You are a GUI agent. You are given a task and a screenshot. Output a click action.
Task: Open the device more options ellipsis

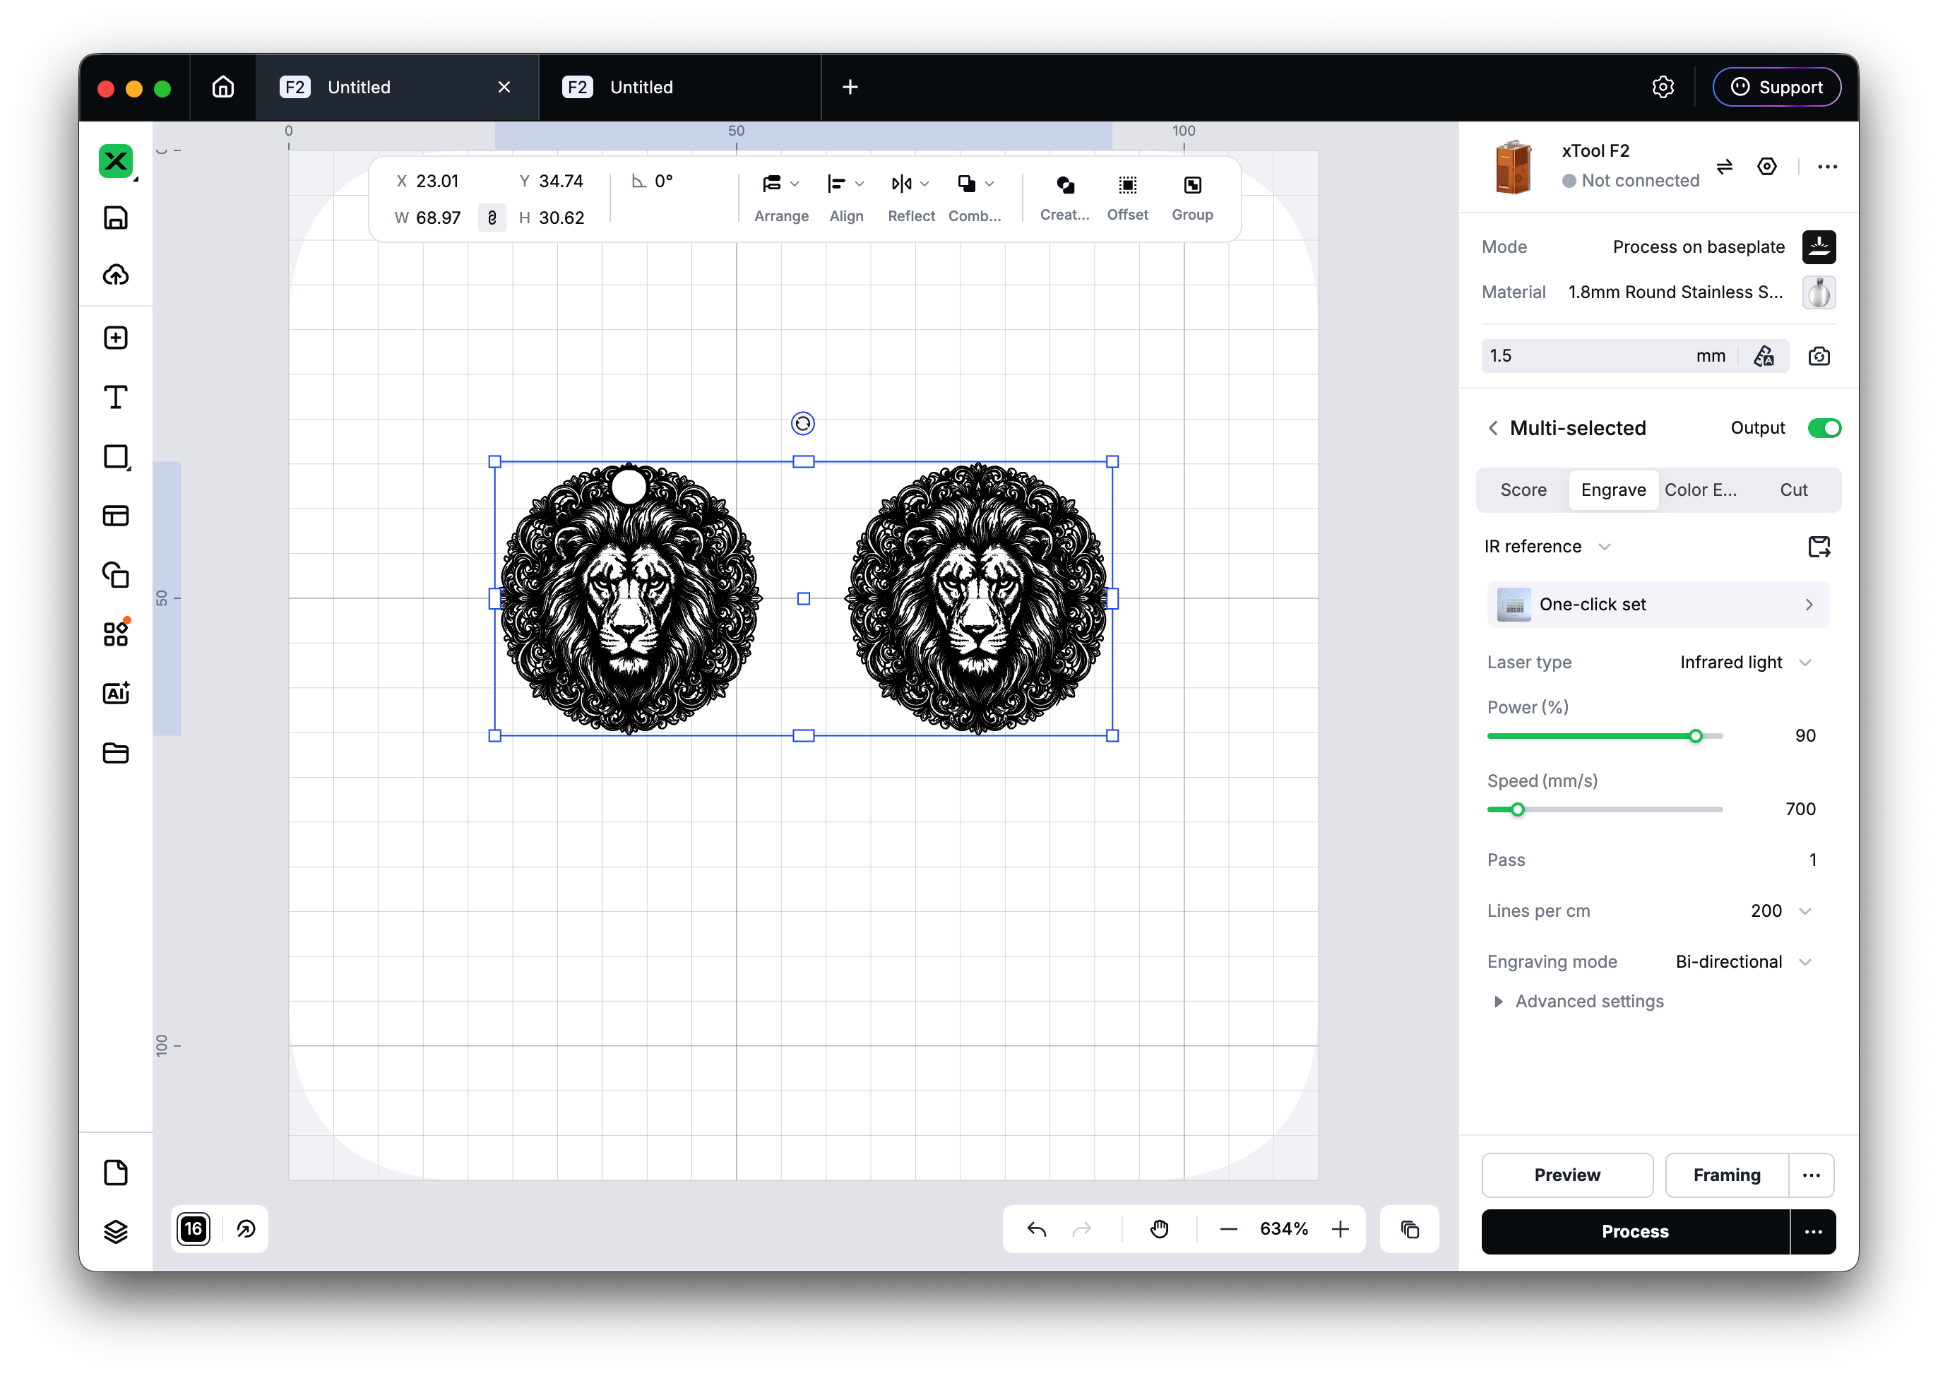pos(1827,166)
